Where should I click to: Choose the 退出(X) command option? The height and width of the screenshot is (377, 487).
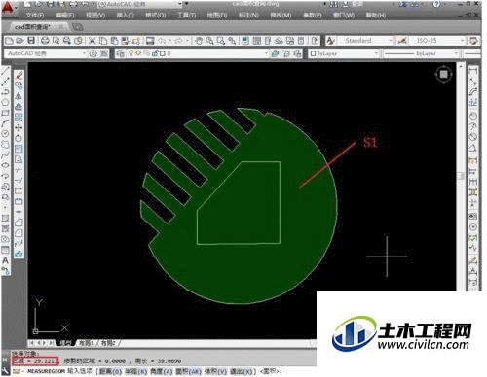click(242, 371)
